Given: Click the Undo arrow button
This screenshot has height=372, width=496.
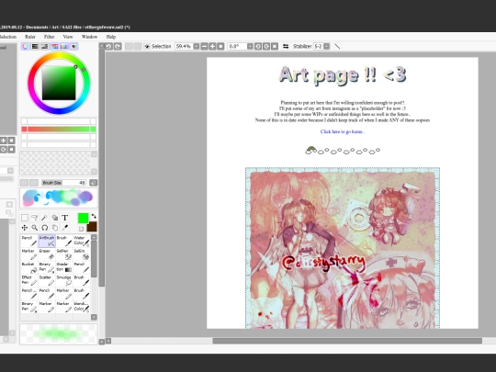Looking at the screenshot, I should (x=108, y=46).
